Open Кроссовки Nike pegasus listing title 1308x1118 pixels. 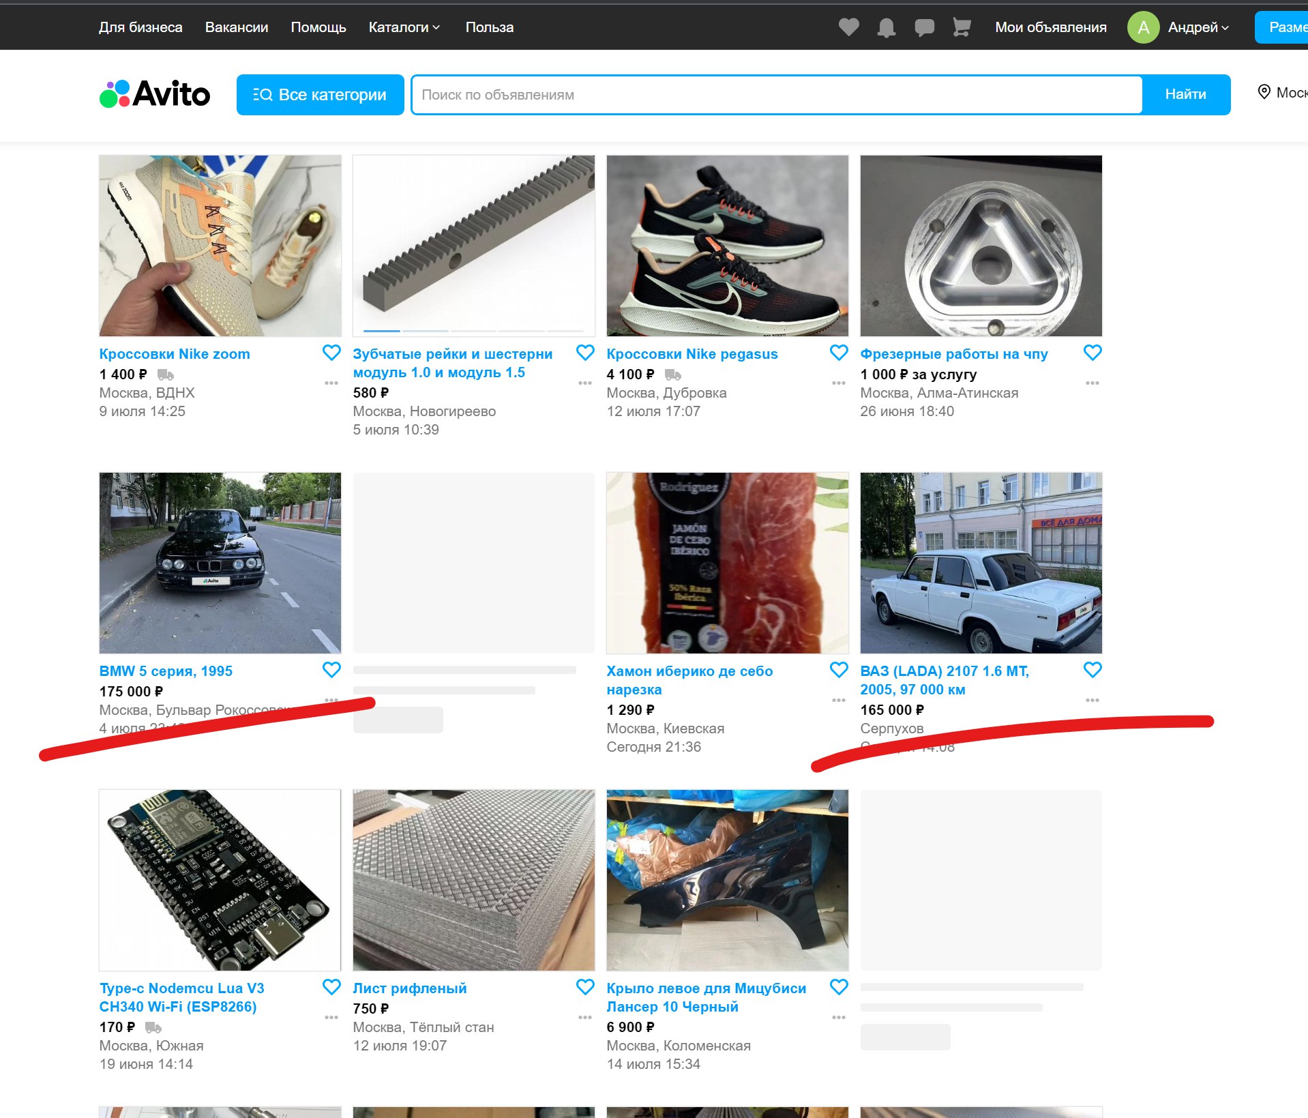tap(692, 354)
